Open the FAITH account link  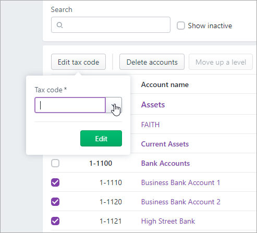coord(150,125)
